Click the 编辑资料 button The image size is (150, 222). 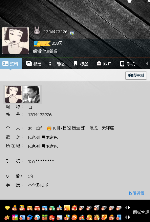[x=136, y=76]
